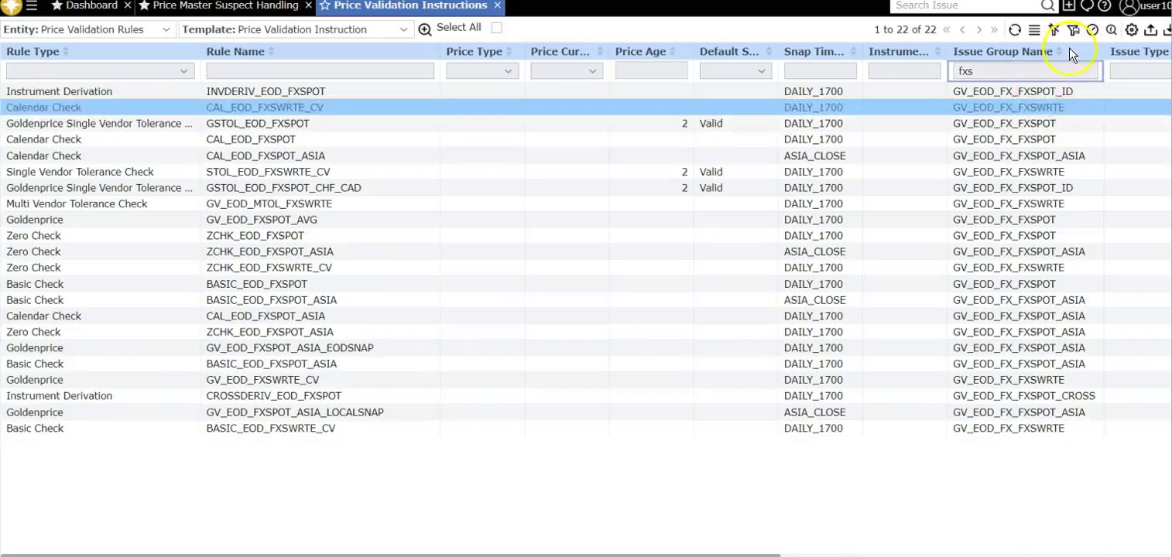The width and height of the screenshot is (1172, 557).
Task: Click the Issue Group Name filter containing fxs
Action: pyautogui.click(x=1025, y=71)
